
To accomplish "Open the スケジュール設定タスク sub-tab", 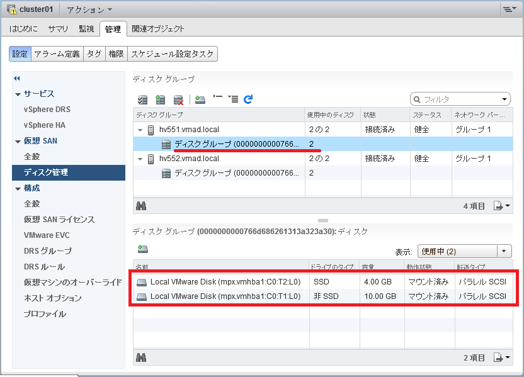I will click(x=173, y=53).
